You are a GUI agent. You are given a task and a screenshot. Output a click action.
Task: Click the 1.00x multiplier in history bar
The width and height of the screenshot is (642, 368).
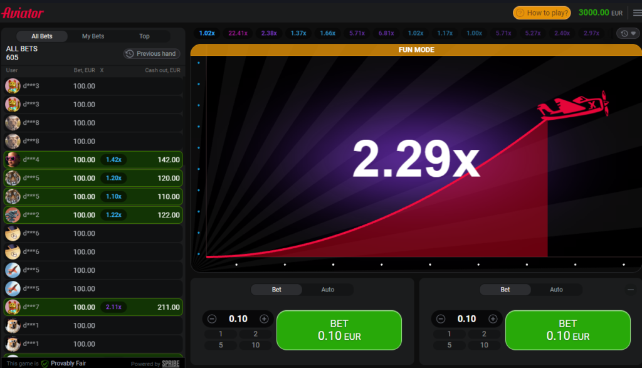[474, 33]
